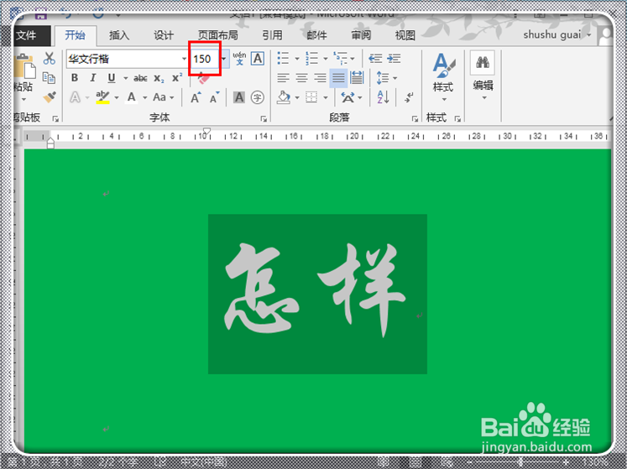Open the Clipboard pane launcher

(55, 119)
